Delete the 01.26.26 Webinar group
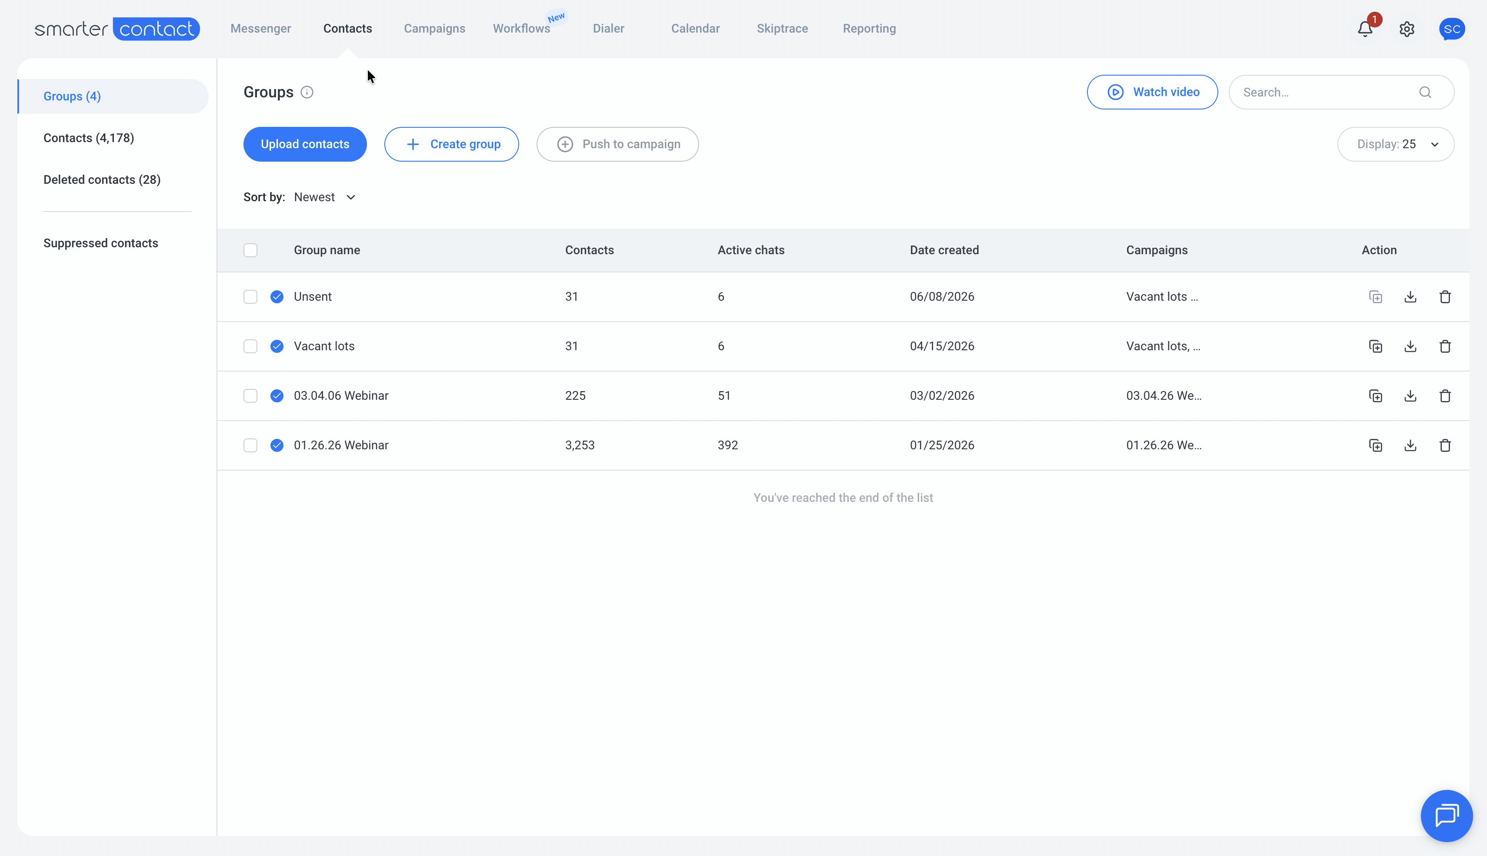 1445,445
